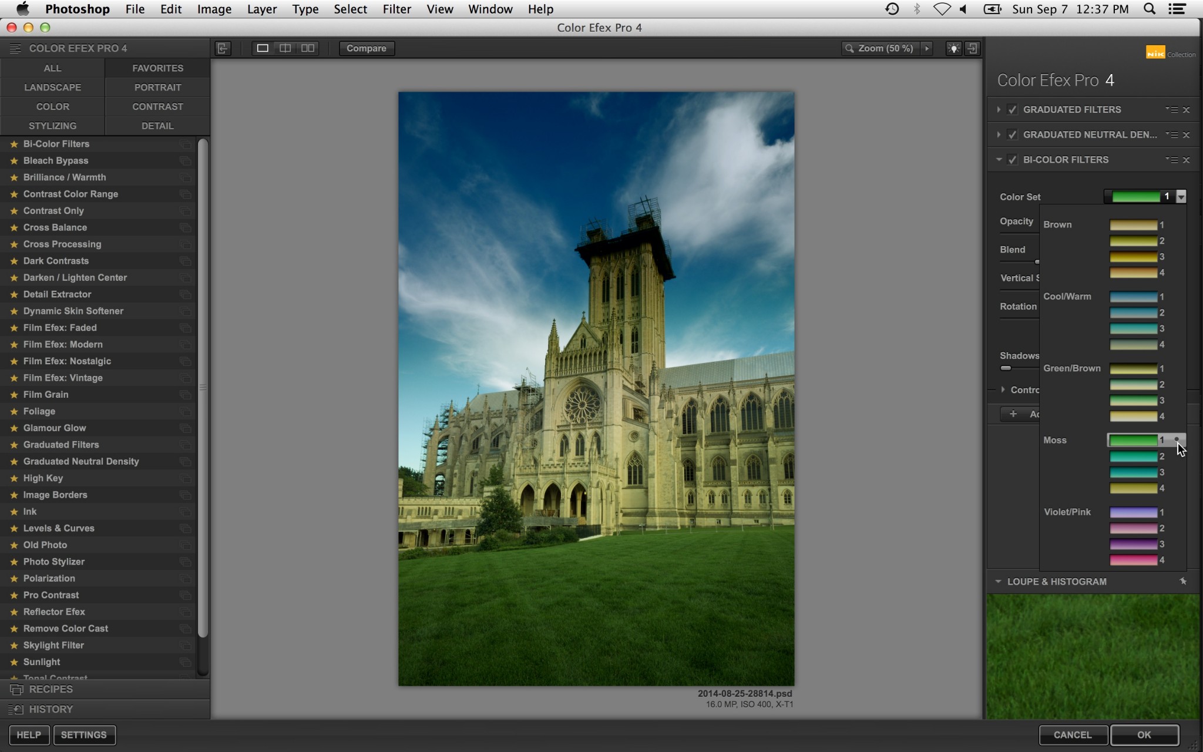Screen dimensions: 1203x752
Task: Select the Pro Contrast filter
Action: click(x=98, y=595)
